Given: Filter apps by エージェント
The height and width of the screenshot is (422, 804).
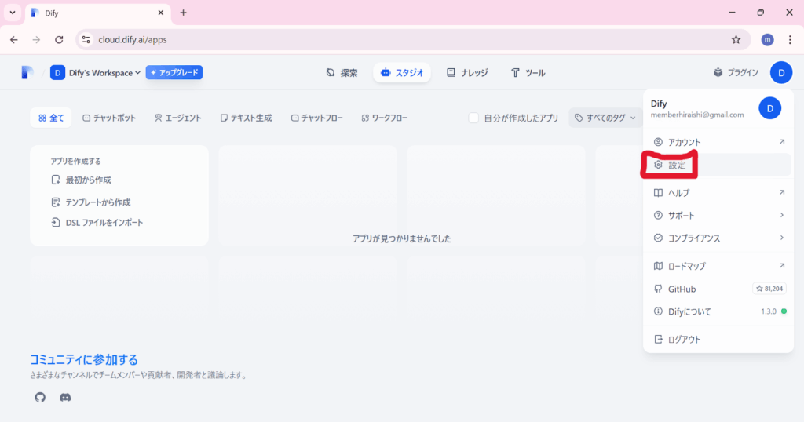Looking at the screenshot, I should 178,118.
